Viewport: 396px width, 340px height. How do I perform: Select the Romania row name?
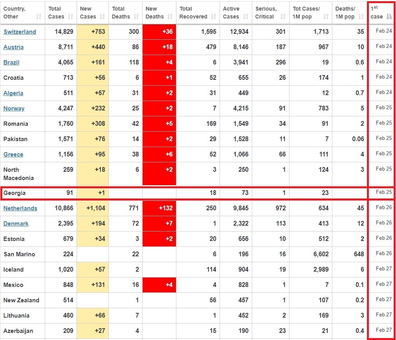coord(16,124)
